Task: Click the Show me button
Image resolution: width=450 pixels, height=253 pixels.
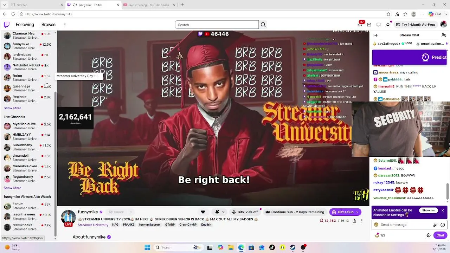Action: coord(428,210)
